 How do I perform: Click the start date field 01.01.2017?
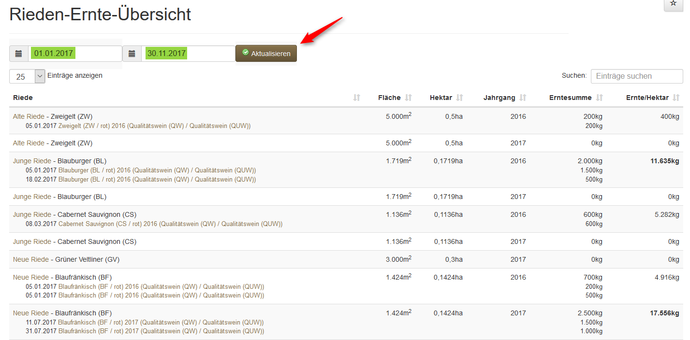click(x=75, y=54)
